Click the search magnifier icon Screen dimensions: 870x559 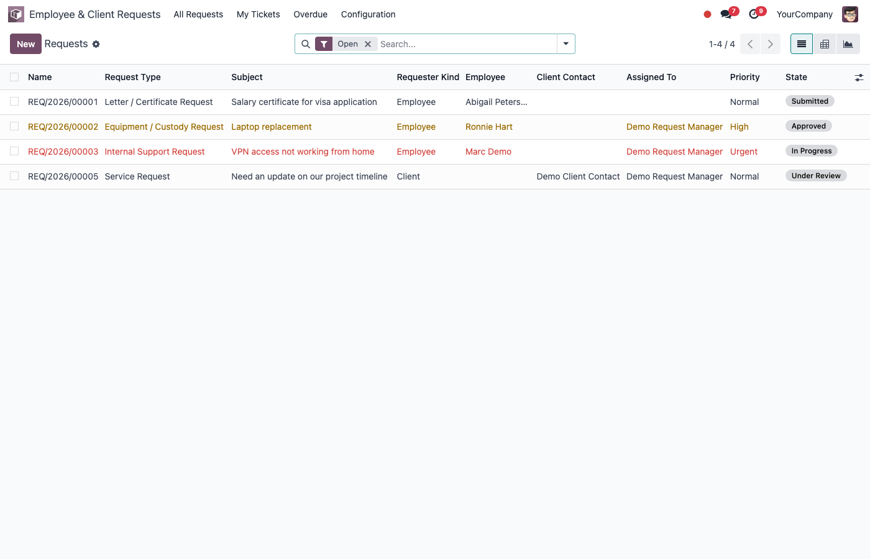coord(306,44)
